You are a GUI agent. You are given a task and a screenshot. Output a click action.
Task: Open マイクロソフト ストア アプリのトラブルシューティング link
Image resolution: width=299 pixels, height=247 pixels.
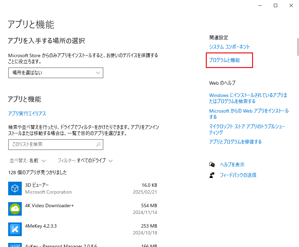(x=247, y=129)
